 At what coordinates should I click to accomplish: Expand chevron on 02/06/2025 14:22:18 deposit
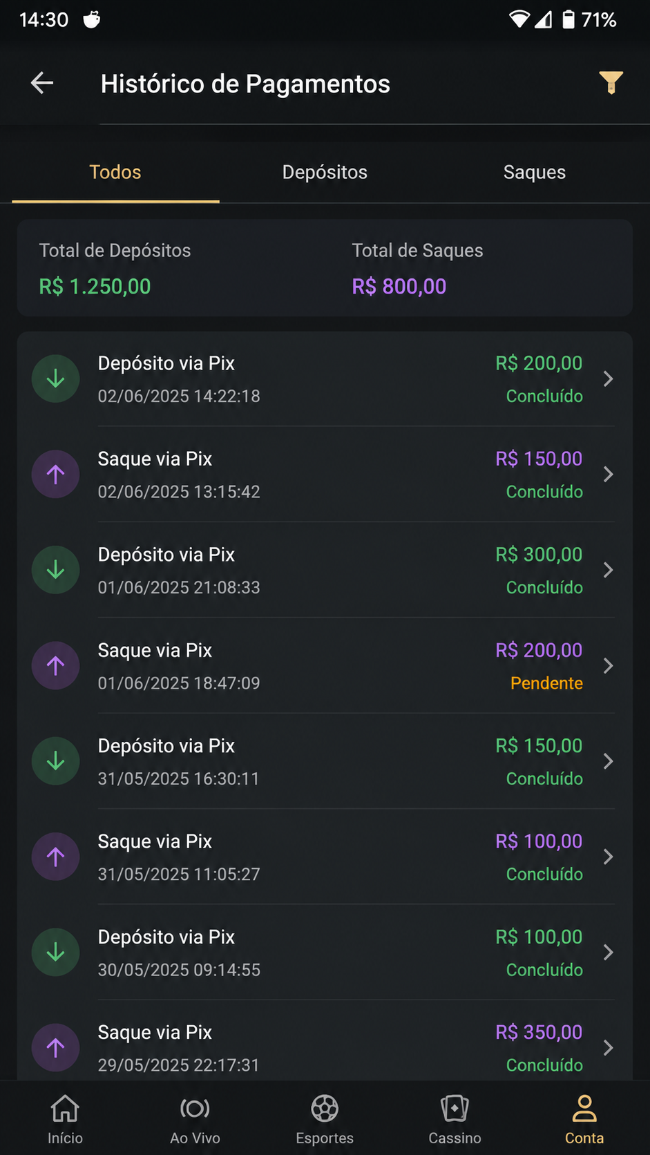608,379
